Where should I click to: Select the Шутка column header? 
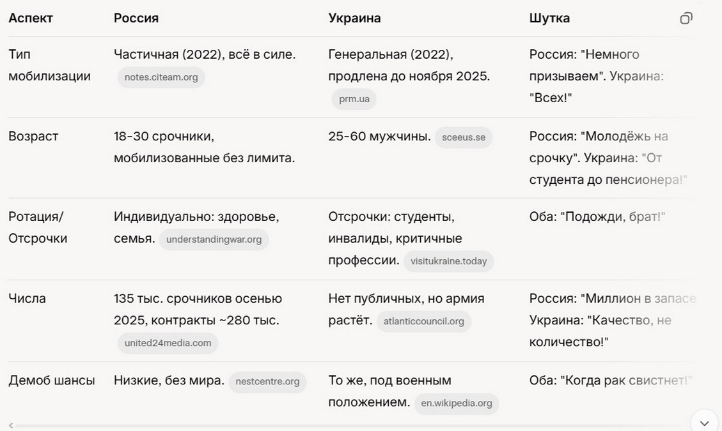tap(549, 18)
